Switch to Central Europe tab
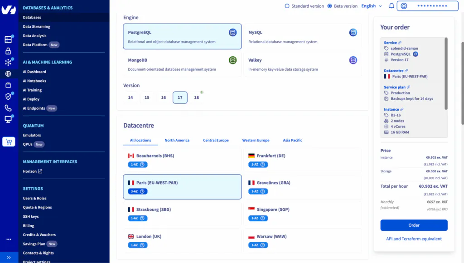 coord(216,141)
